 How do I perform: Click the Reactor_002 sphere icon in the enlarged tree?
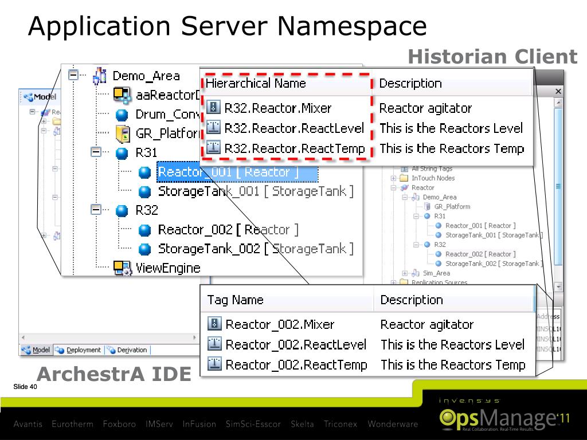pyautogui.click(x=144, y=230)
